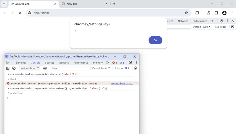Click the undefined result line
Image resolution: width=236 pixels, height=134 pixels.
[x=17, y=93]
